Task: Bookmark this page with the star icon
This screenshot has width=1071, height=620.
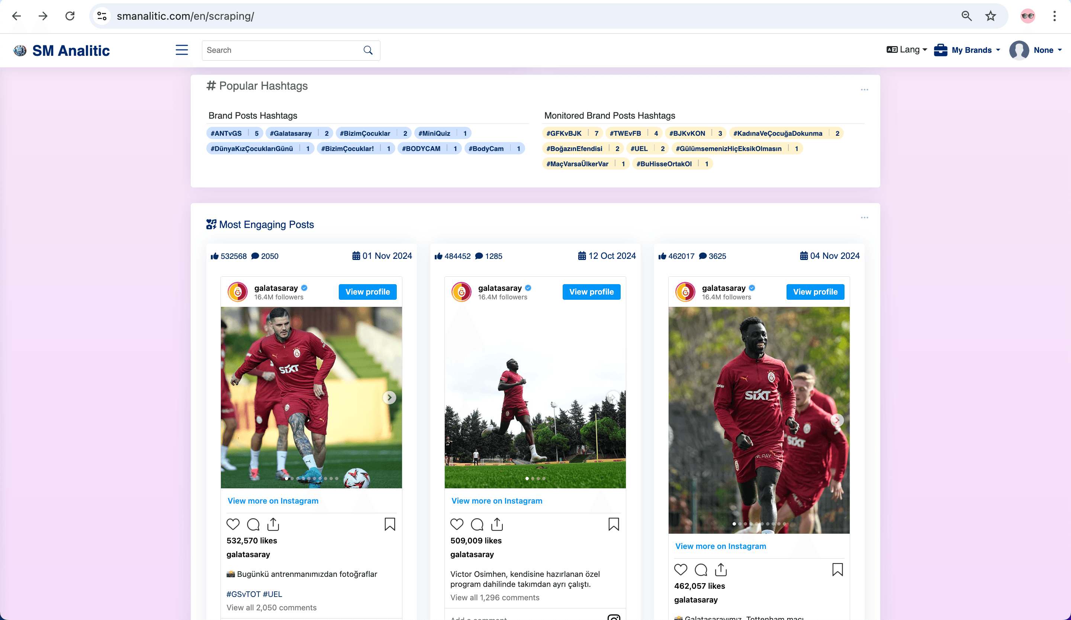Action: tap(991, 16)
